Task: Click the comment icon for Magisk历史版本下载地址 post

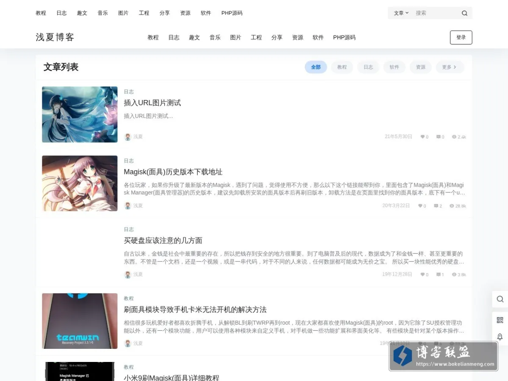Action: (436, 206)
